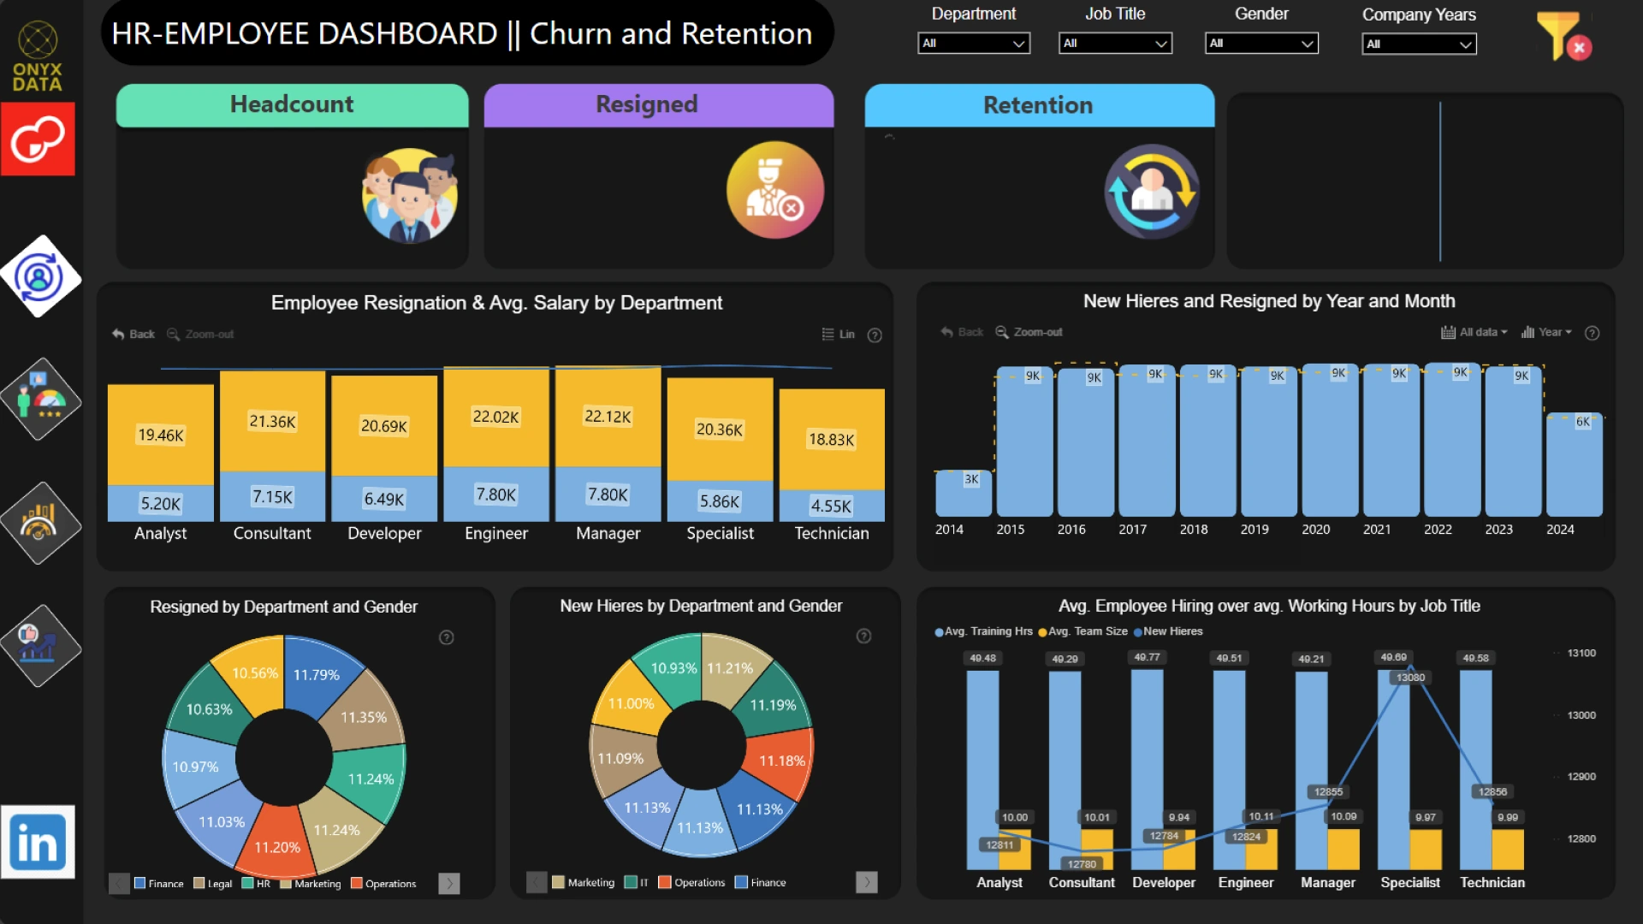Open the employee growth chart page icon
Image resolution: width=1643 pixels, height=924 pixels.
coord(39,646)
